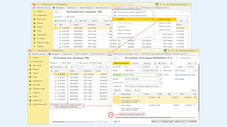The image size is (227, 127).
Task: Open 'Покупки' section in lower window sidebar
Action: point(36,73)
